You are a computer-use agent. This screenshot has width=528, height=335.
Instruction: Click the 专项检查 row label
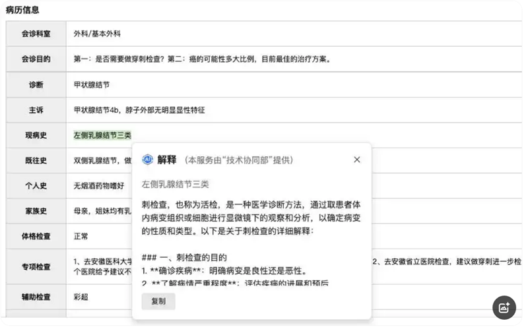point(36,266)
